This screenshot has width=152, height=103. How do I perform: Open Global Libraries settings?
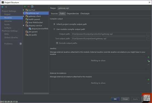point(11,37)
